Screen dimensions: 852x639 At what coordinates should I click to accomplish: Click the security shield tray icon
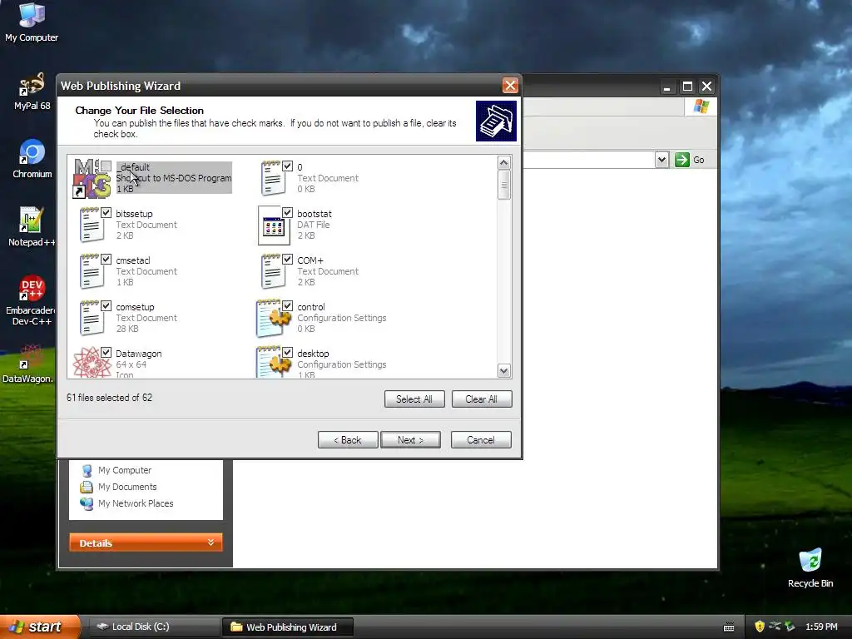pos(760,627)
